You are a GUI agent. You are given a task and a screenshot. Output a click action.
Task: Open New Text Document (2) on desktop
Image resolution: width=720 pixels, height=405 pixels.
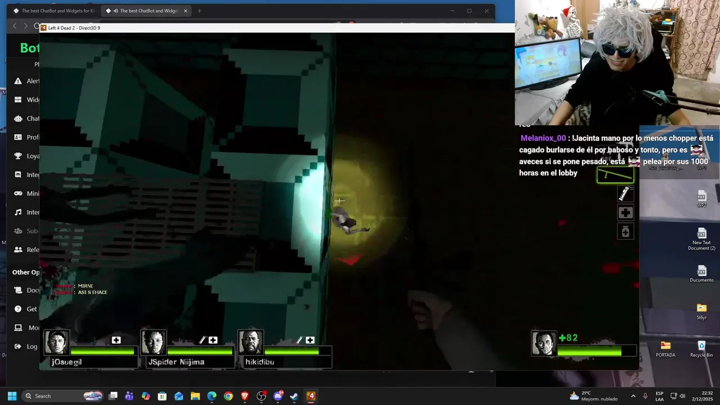click(701, 239)
